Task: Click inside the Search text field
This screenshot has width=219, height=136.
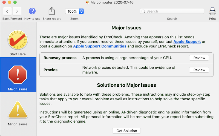Action: coord(174,11)
